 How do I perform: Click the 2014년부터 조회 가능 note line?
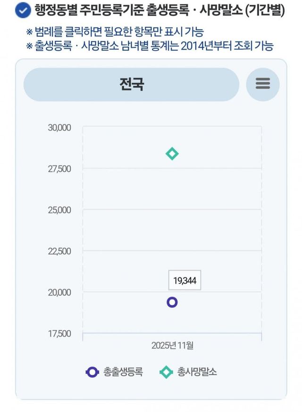click(x=150, y=45)
